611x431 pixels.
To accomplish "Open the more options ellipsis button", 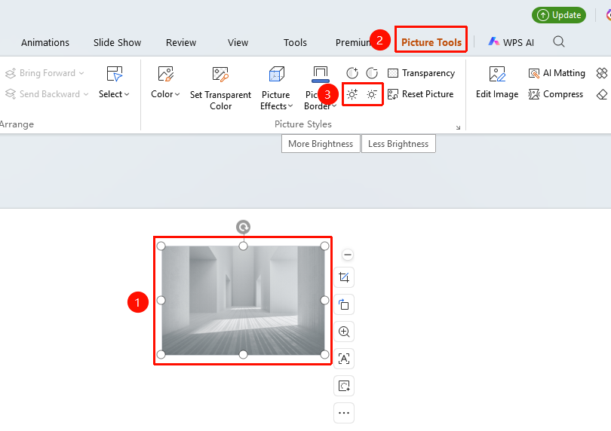I will [x=344, y=413].
